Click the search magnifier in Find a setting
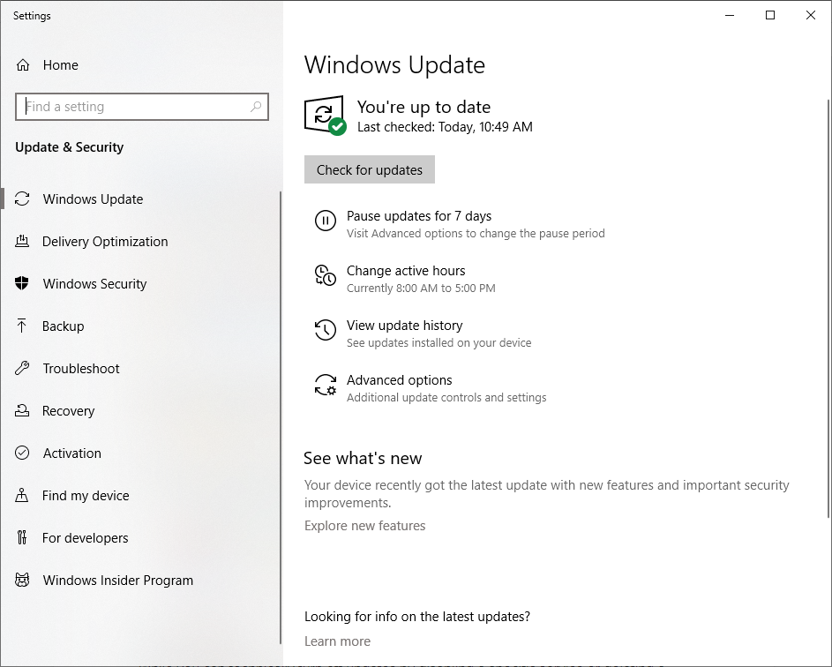 pos(256,106)
